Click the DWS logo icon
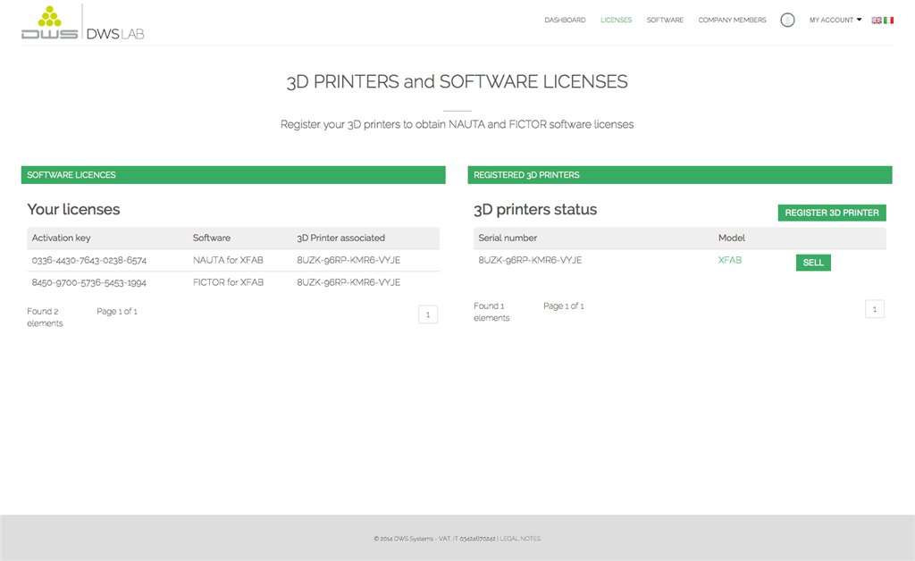 click(50, 23)
